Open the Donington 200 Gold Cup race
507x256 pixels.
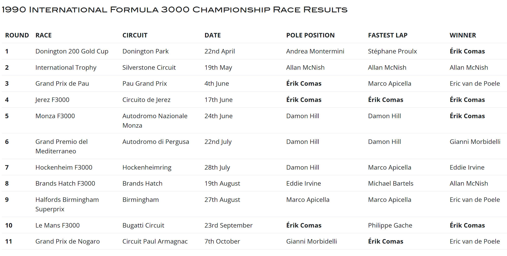coord(72,51)
